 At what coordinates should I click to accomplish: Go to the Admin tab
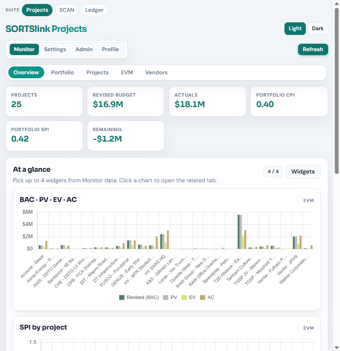[84, 49]
